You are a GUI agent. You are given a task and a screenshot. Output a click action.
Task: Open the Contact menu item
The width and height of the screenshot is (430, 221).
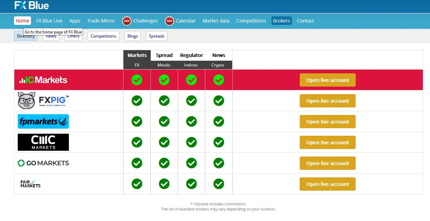305,21
